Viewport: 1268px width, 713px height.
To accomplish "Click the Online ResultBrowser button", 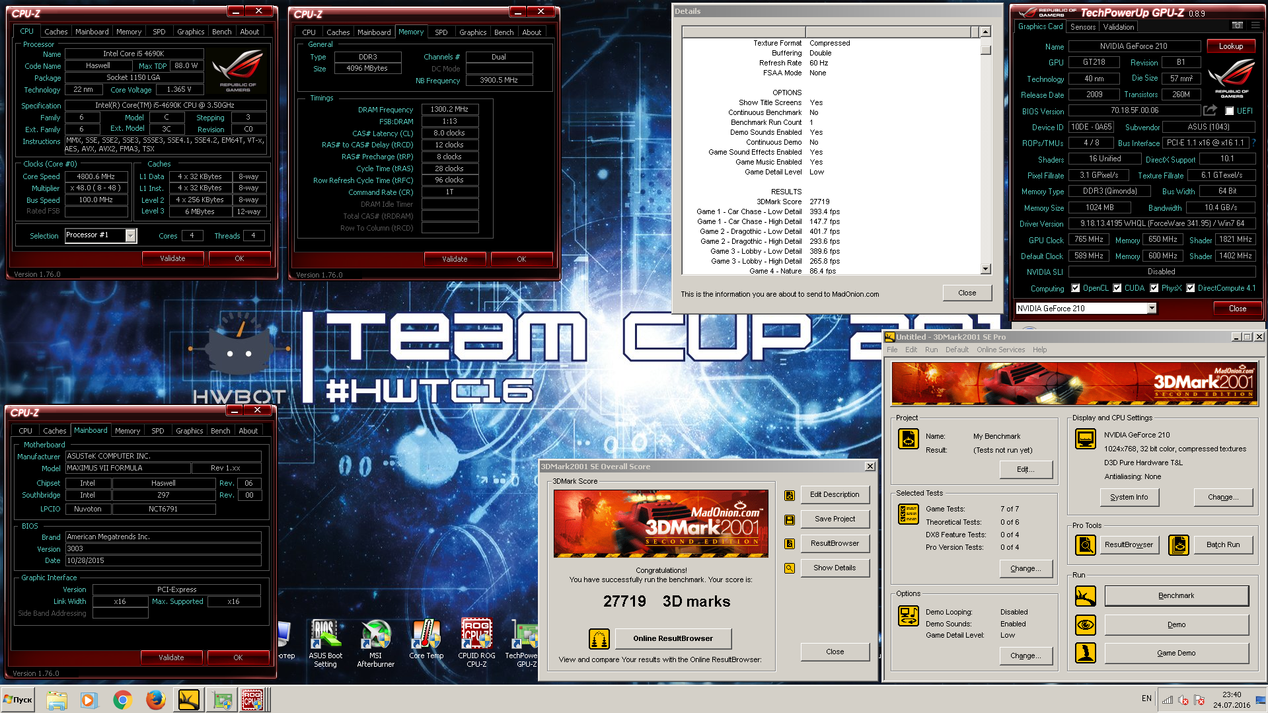I will 673,639.
